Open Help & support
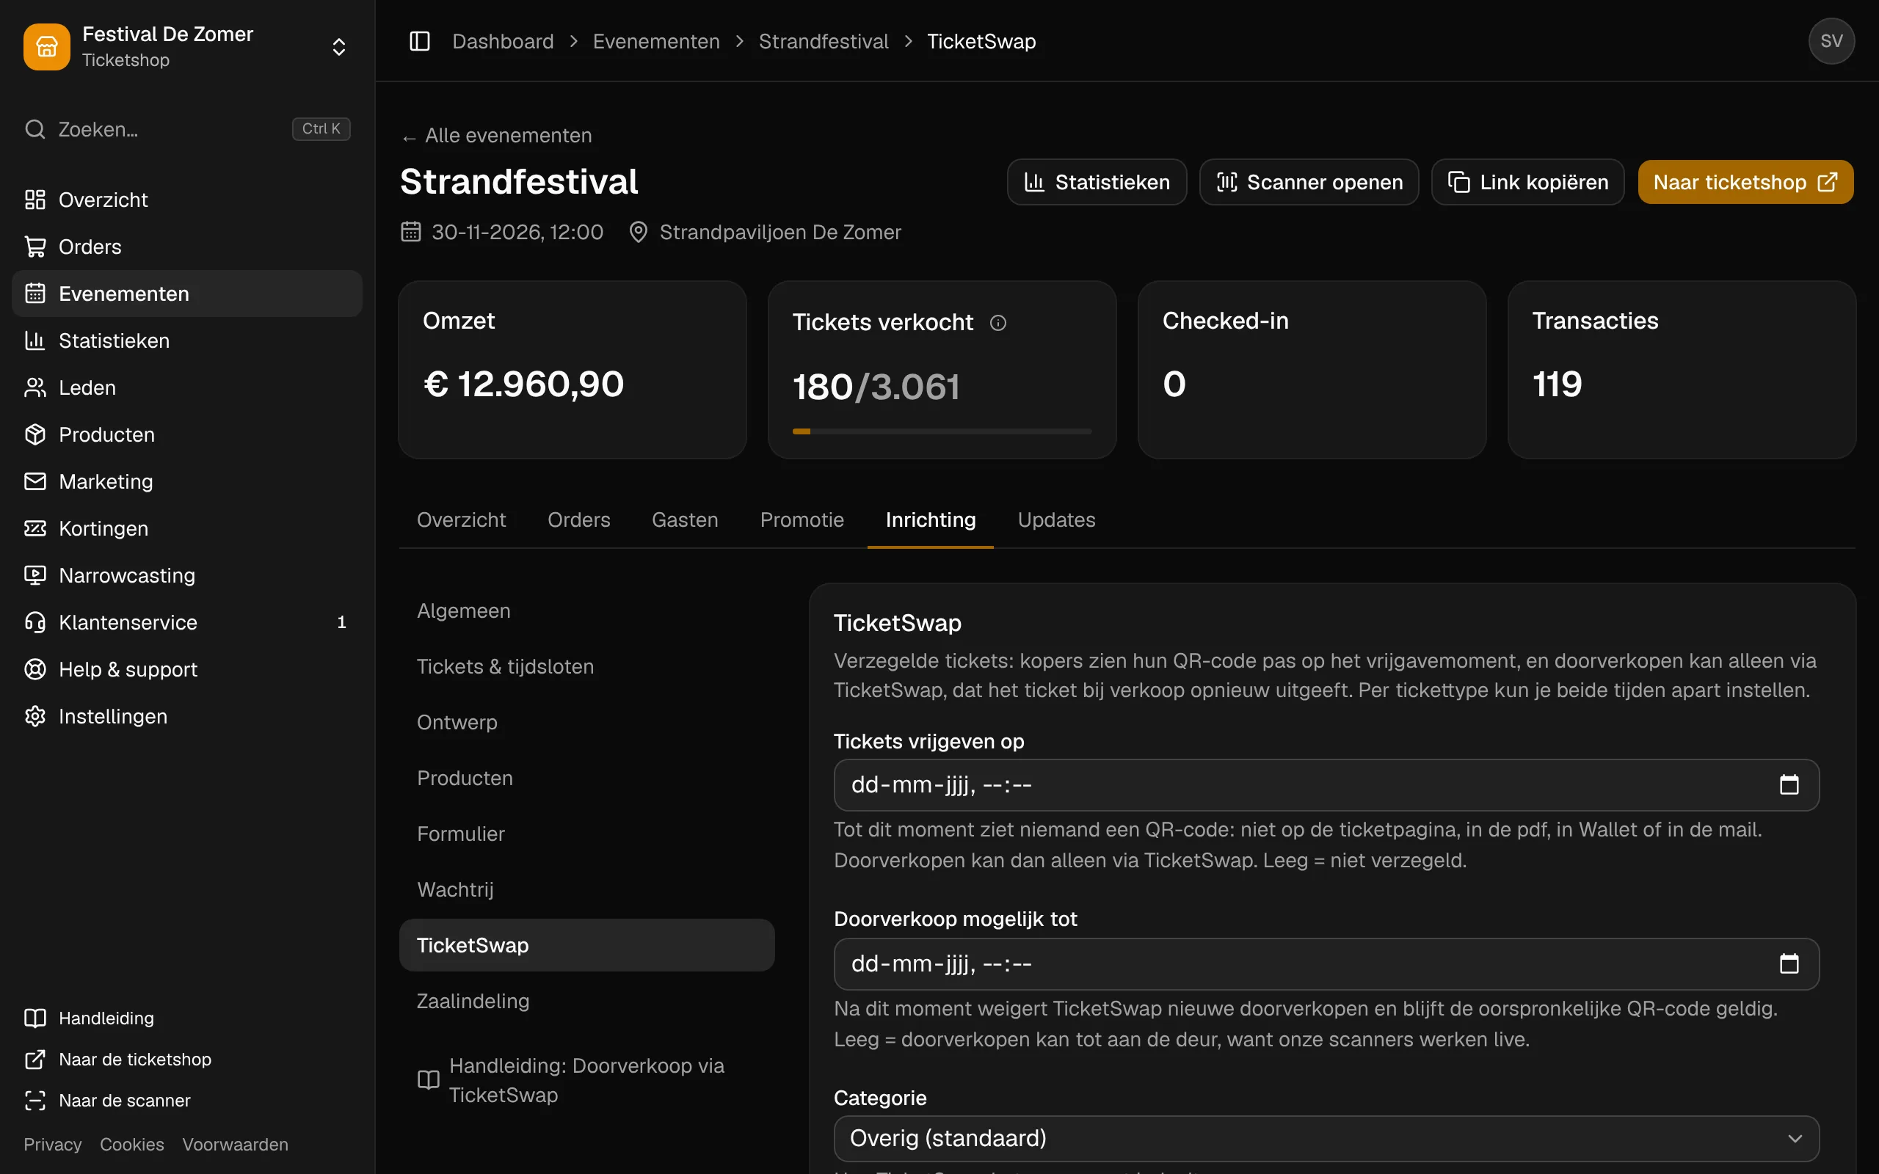Screen dimensions: 1879x1174 pyautogui.click(x=187, y=669)
